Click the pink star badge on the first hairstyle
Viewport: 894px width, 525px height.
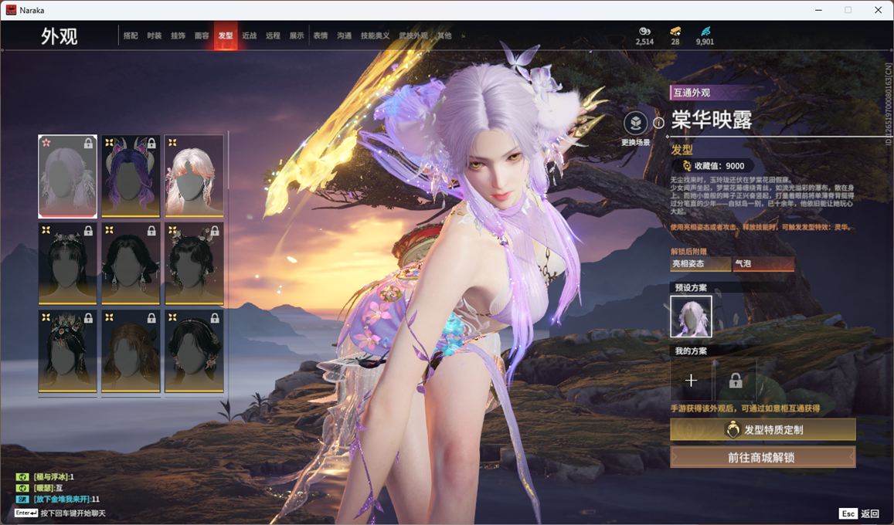coord(46,142)
